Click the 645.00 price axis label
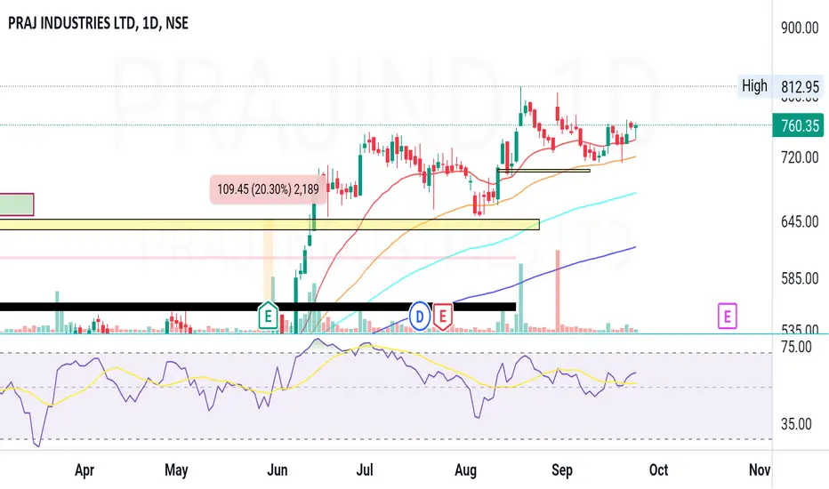Screen dimensions: 829x489 click(x=800, y=221)
